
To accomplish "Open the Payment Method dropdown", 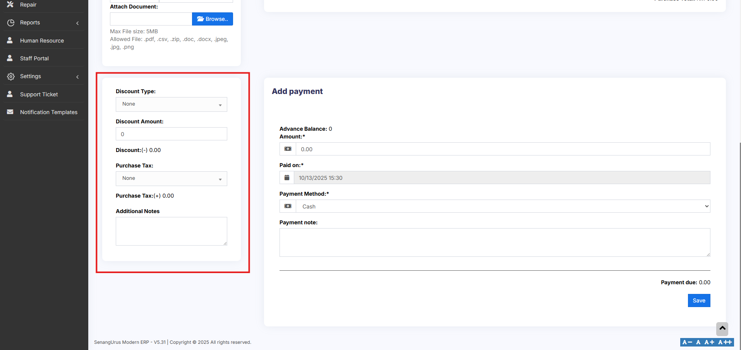I will pyautogui.click(x=503, y=207).
